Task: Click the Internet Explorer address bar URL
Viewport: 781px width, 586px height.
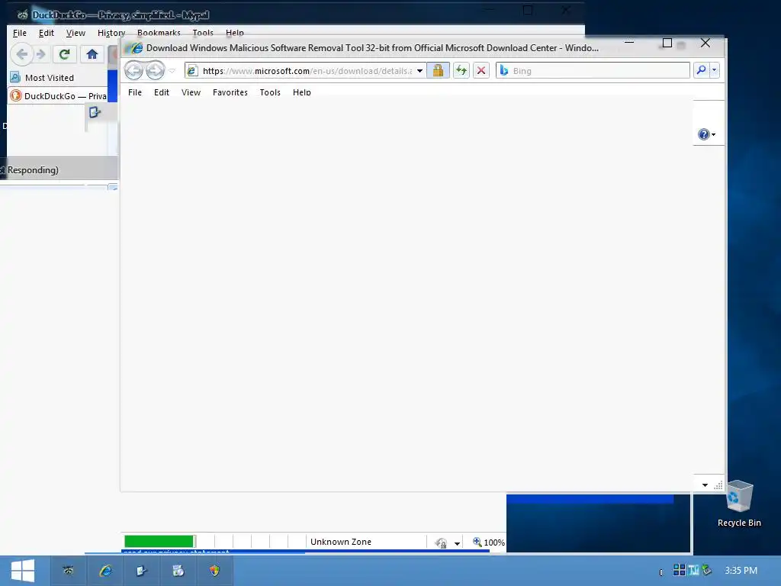Action: tap(307, 71)
